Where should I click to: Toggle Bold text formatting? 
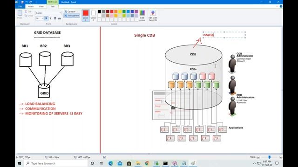(x=46, y=19)
